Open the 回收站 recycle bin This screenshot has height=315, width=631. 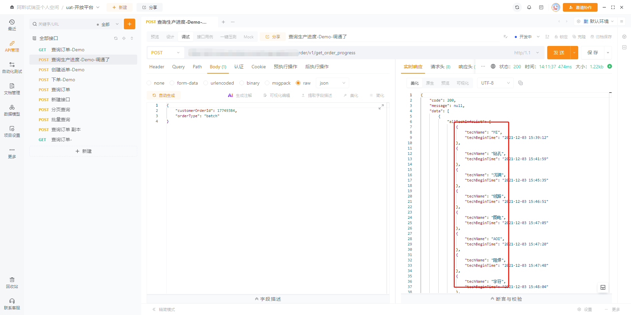click(x=12, y=283)
